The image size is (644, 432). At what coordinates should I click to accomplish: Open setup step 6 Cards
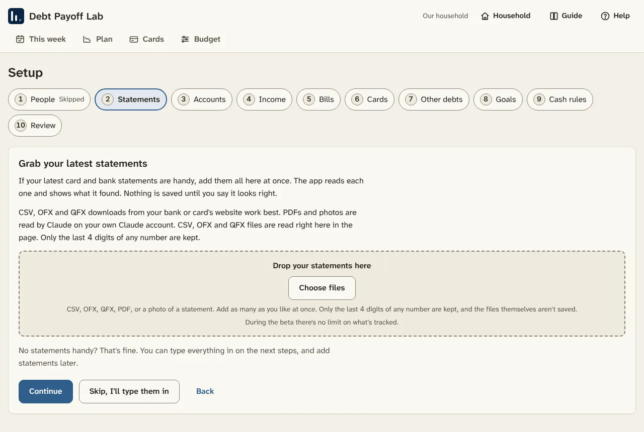tap(369, 99)
